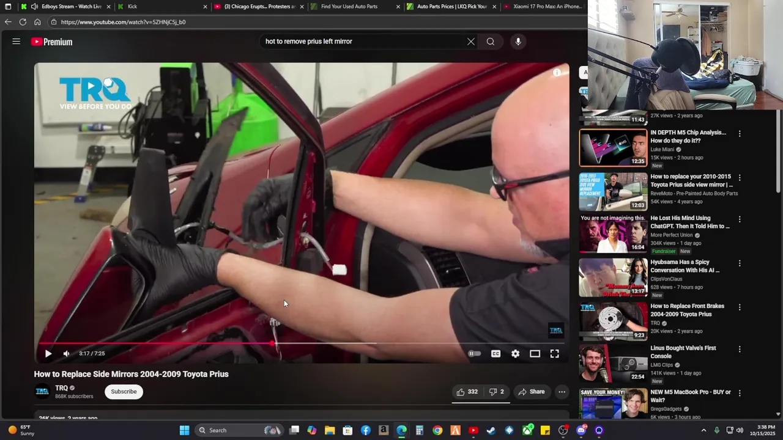
Task: Open player settings gear
Action: click(x=516, y=354)
